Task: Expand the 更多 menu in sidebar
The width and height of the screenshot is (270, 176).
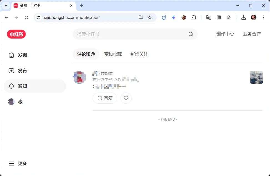Action: (x=18, y=164)
